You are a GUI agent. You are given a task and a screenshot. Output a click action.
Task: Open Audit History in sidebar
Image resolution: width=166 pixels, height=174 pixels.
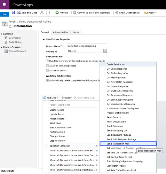pos(16,42)
